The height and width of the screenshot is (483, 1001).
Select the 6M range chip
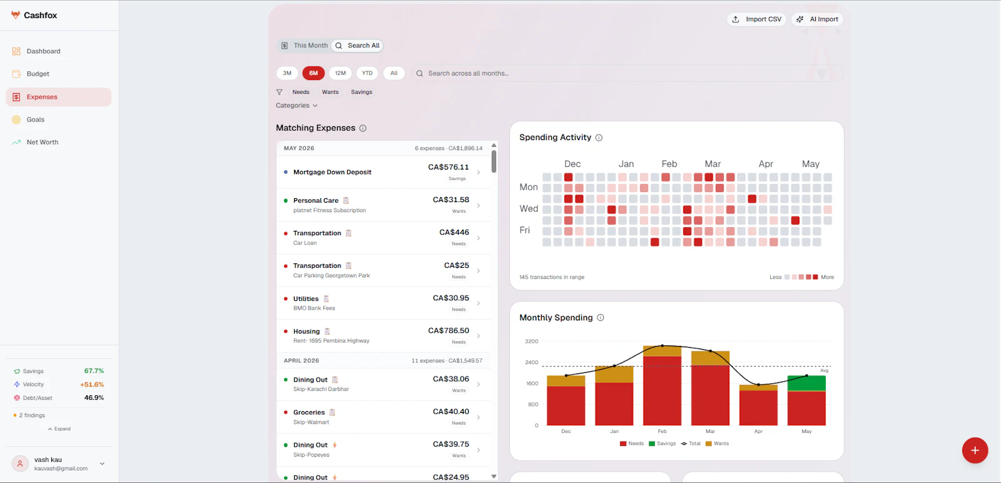pyautogui.click(x=313, y=73)
